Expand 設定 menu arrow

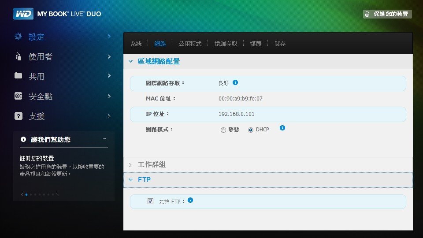(x=109, y=37)
